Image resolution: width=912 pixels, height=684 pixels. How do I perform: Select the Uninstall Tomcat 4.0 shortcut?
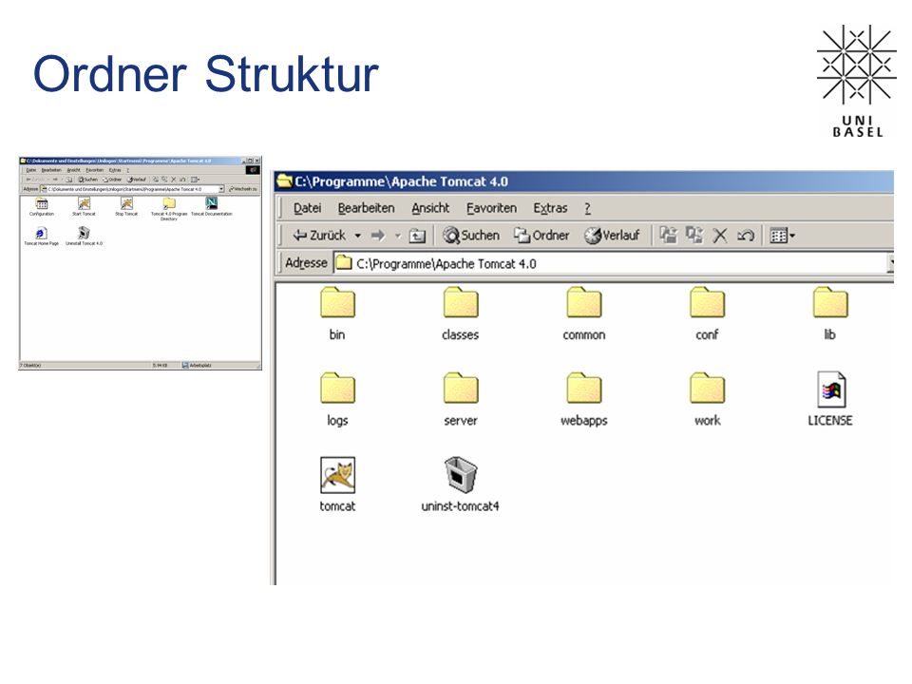tap(84, 237)
